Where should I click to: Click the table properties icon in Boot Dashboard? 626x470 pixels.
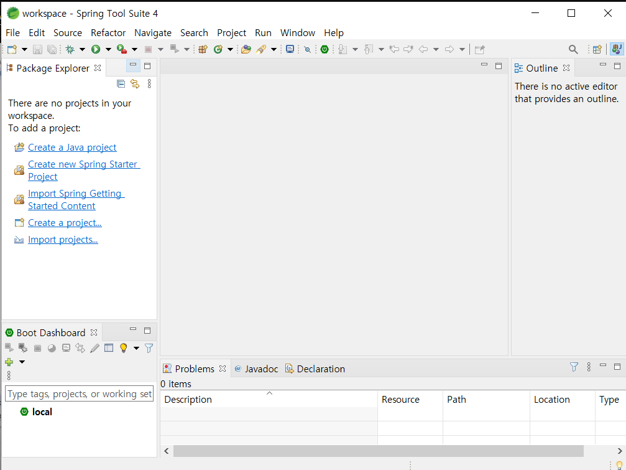109,348
